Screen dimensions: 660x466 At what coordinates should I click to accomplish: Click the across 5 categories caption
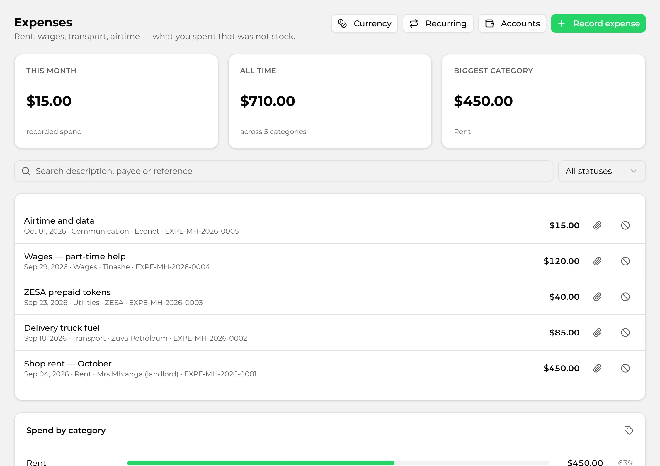[x=273, y=132]
